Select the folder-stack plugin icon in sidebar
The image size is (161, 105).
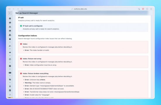(x=10, y=80)
